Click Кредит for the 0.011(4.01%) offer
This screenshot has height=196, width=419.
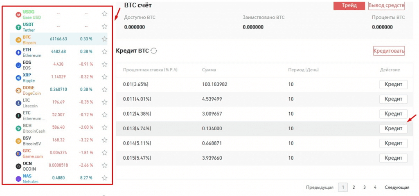coord(393,99)
